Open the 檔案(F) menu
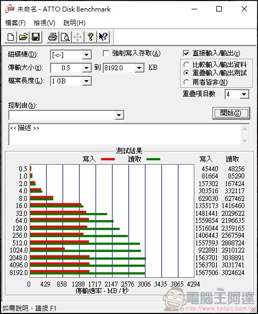 tap(15, 23)
